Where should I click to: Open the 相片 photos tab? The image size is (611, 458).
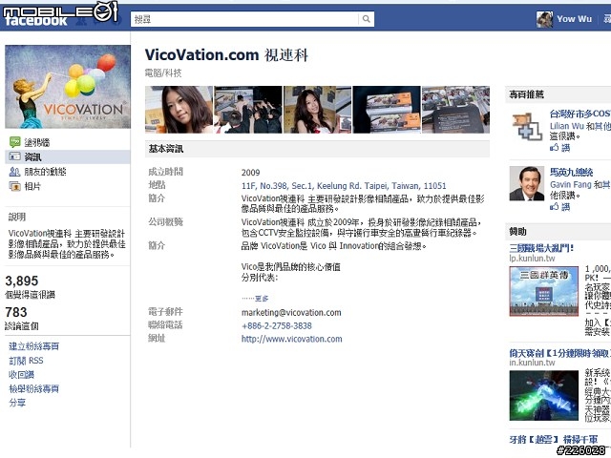point(32,186)
